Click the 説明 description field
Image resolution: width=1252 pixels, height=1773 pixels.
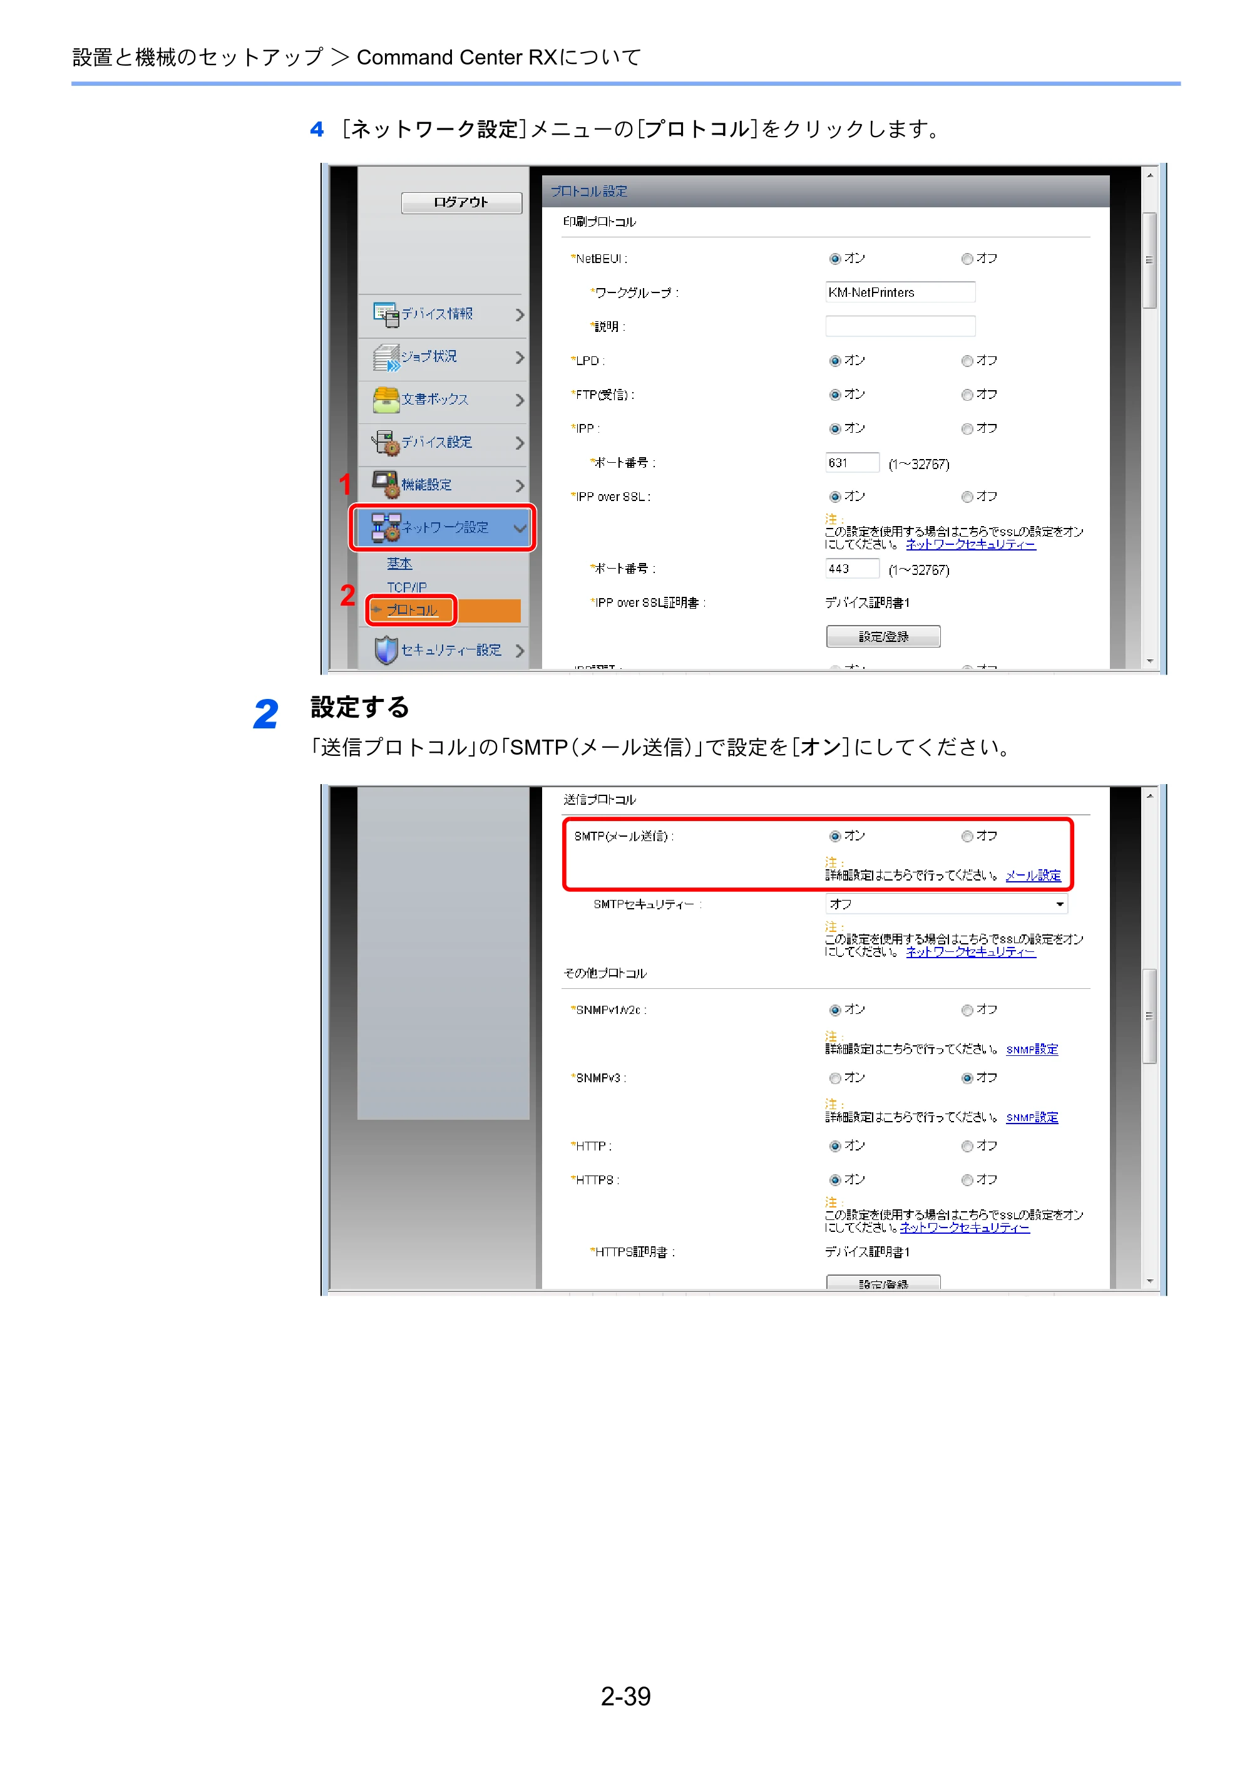[900, 326]
